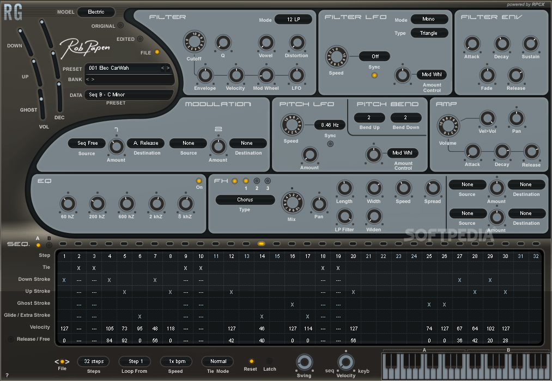Screen dimensions: 552x381
Task: Open the MODEL Electric dropdown
Action: (96, 12)
